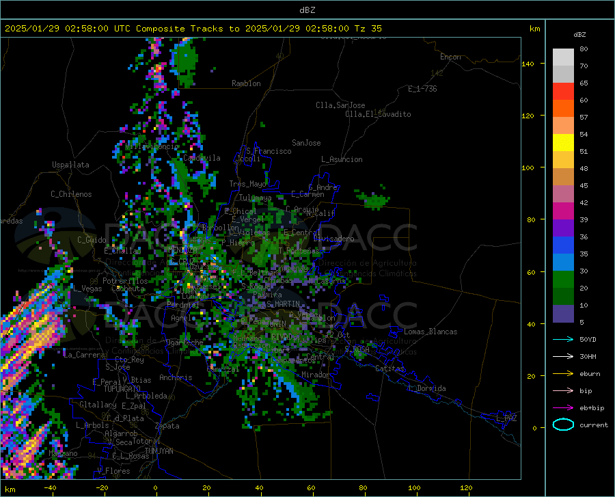The height and width of the screenshot is (497, 615).
Task: Click the 'TUNUYAN' map label
Action: [x=159, y=451]
